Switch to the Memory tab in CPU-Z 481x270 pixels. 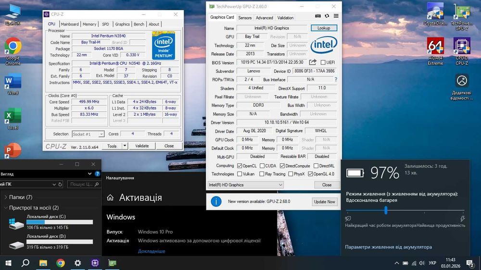(x=89, y=24)
